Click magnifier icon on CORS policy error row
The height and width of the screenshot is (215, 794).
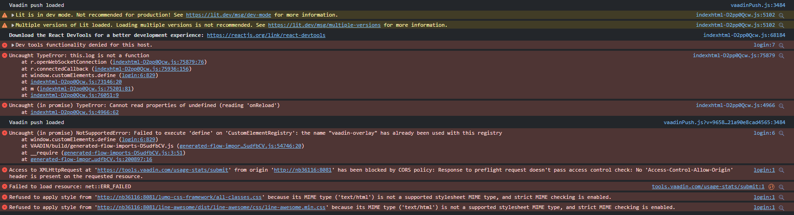tap(782, 170)
